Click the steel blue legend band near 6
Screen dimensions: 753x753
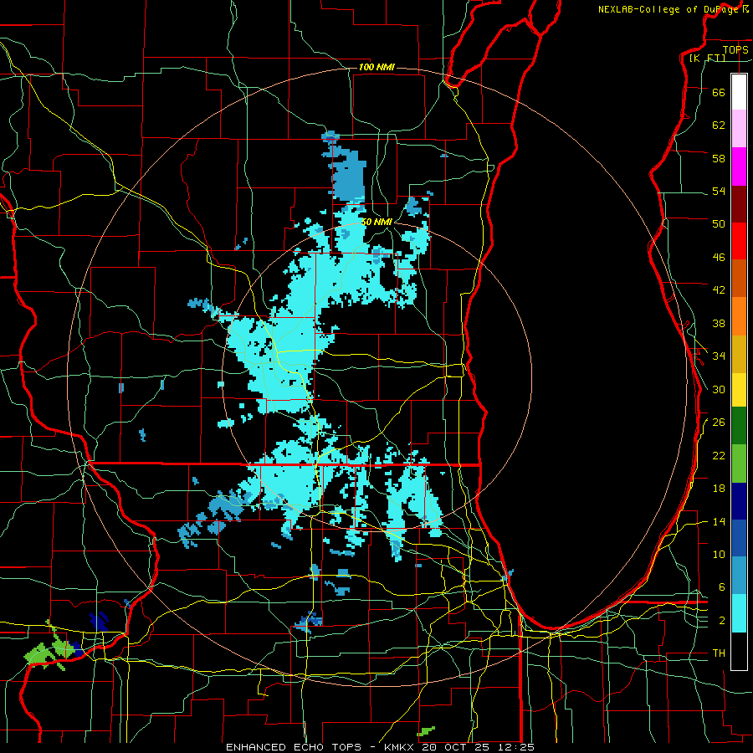click(x=739, y=576)
